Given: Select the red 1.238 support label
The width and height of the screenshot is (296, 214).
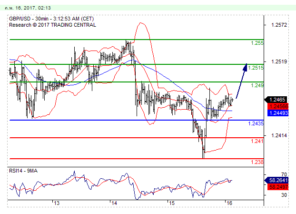Looking at the screenshot, I should (257, 162).
